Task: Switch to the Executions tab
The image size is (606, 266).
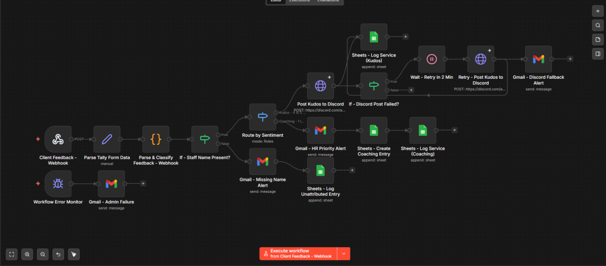Action: pos(299,2)
